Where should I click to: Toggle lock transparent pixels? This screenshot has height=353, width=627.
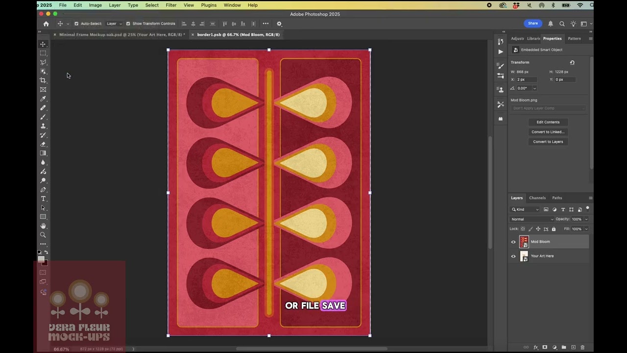[523, 229]
